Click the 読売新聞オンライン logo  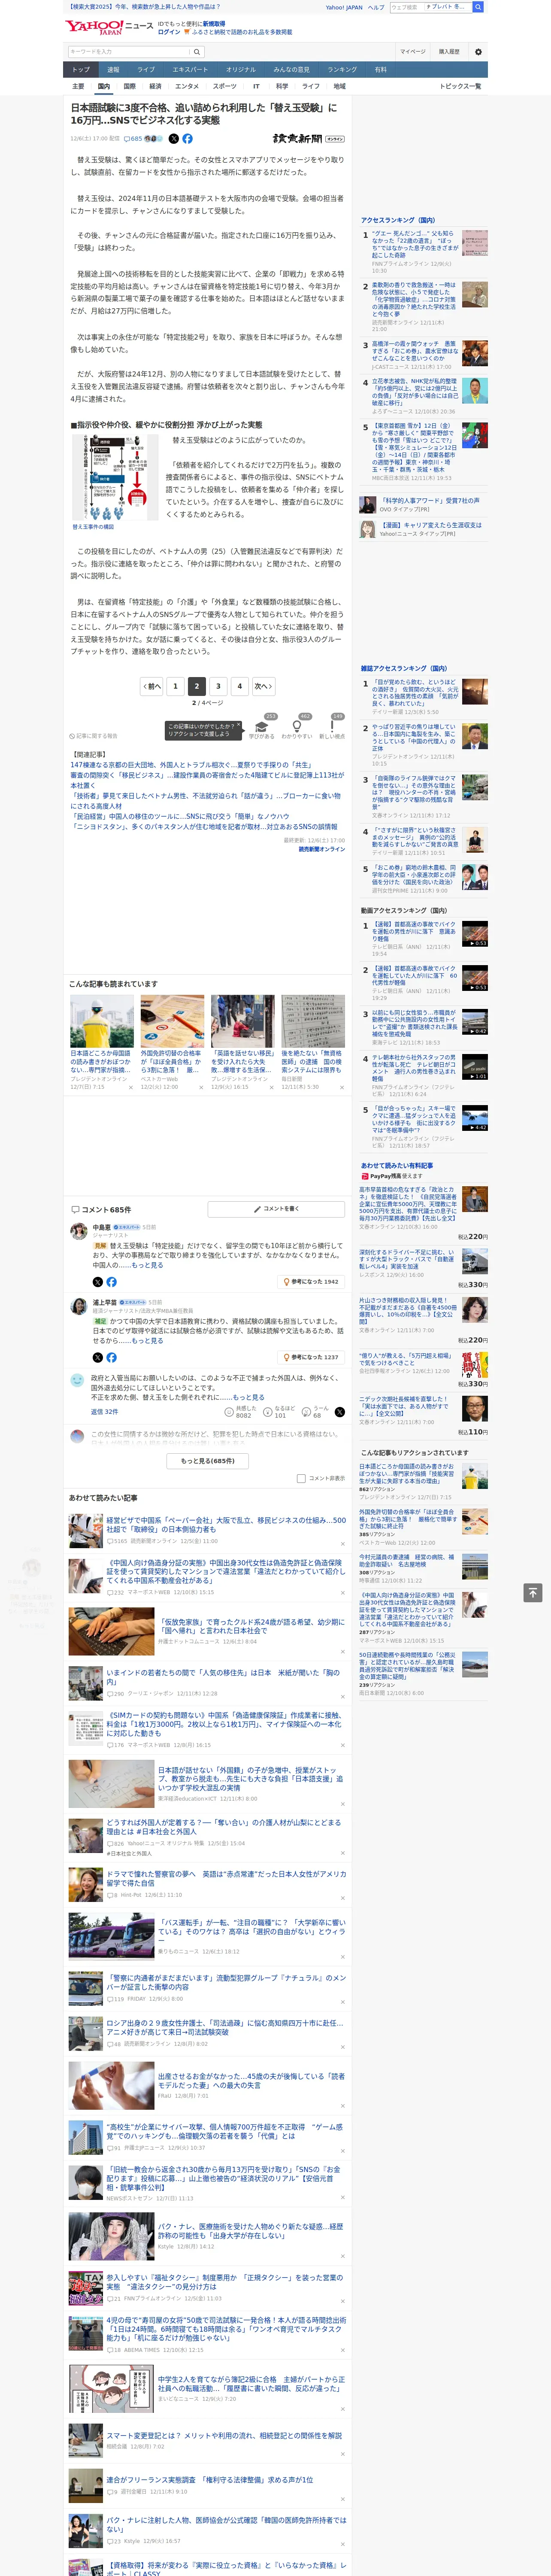point(308,139)
